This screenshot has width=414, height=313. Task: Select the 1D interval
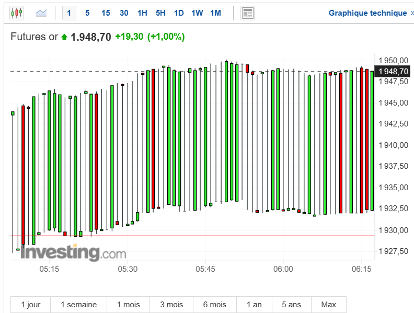[x=179, y=13]
